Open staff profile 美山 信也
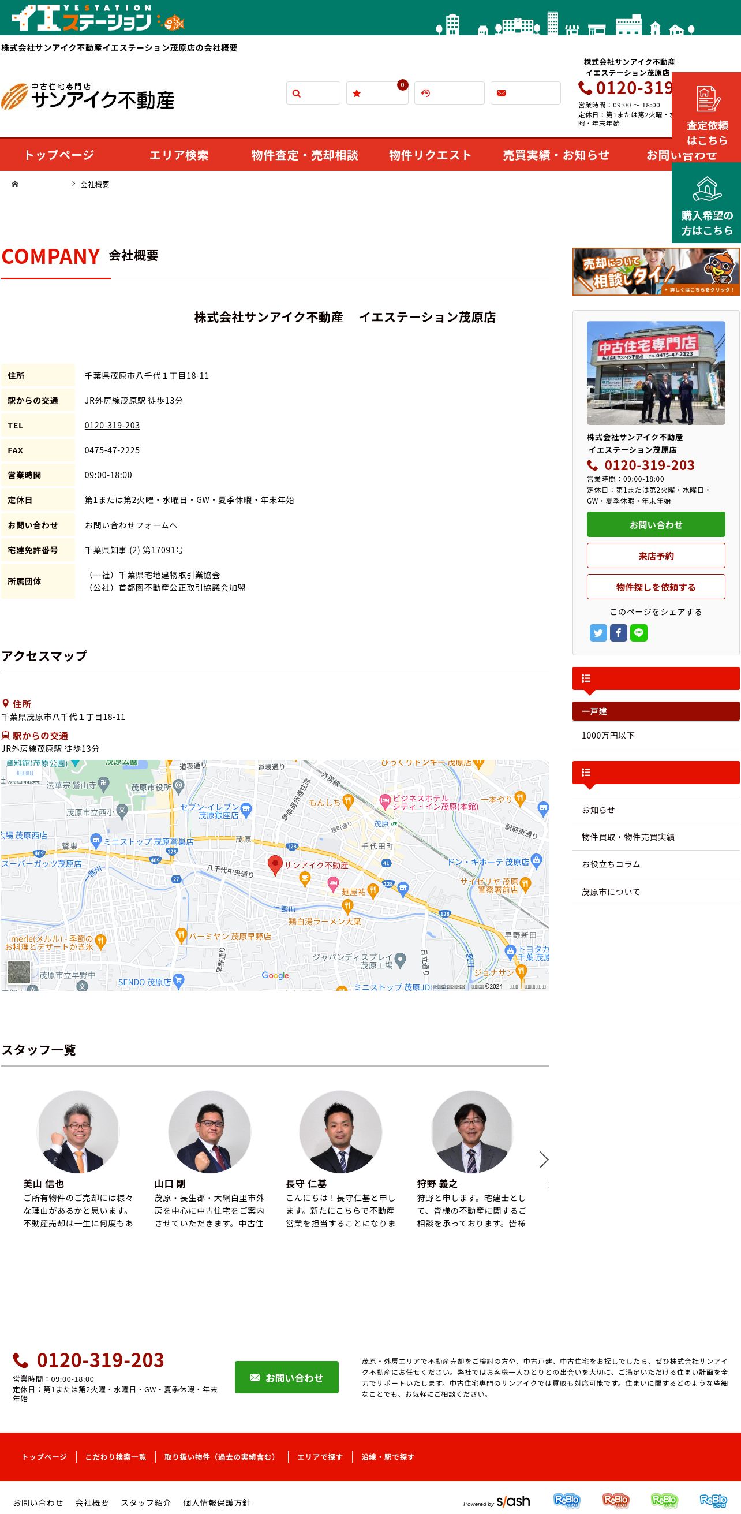 [78, 1132]
